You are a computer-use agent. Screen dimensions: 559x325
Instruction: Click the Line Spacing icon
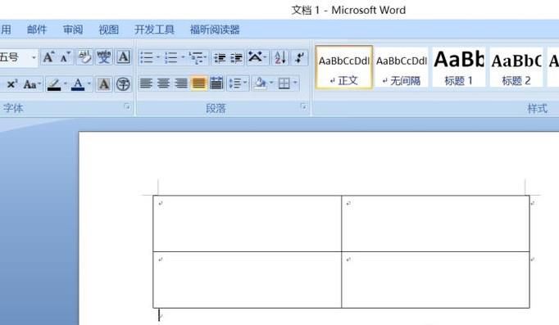(235, 84)
